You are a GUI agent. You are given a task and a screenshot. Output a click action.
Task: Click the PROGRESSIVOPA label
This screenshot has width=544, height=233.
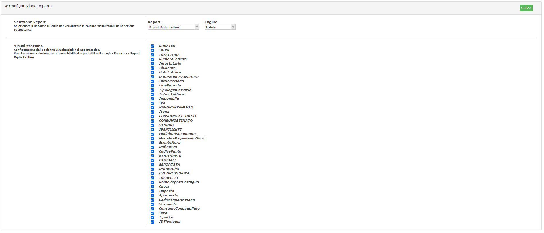(174, 173)
